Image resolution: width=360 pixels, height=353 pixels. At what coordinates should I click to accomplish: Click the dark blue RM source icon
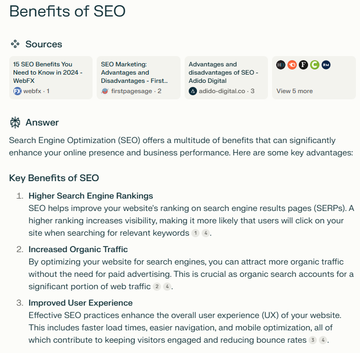(326, 65)
